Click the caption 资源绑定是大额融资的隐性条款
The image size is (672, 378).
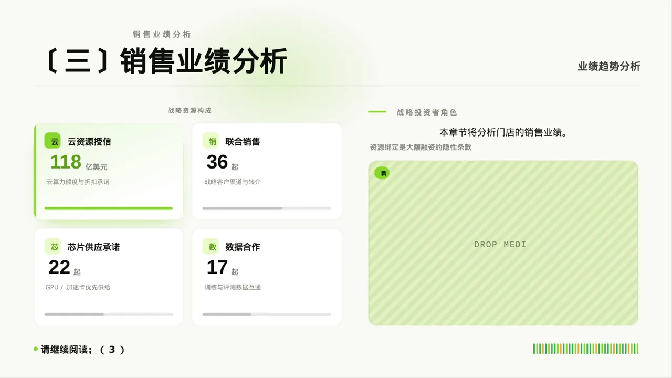coord(421,148)
